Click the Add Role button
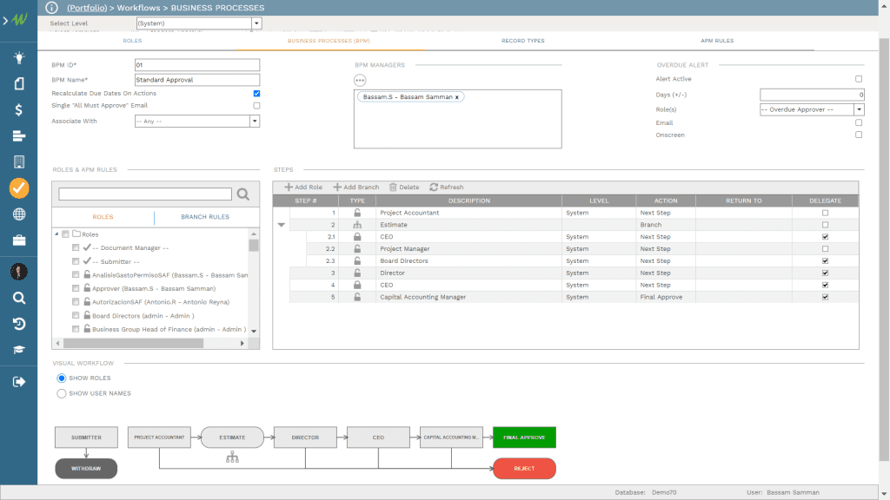890x500 pixels. coord(303,187)
